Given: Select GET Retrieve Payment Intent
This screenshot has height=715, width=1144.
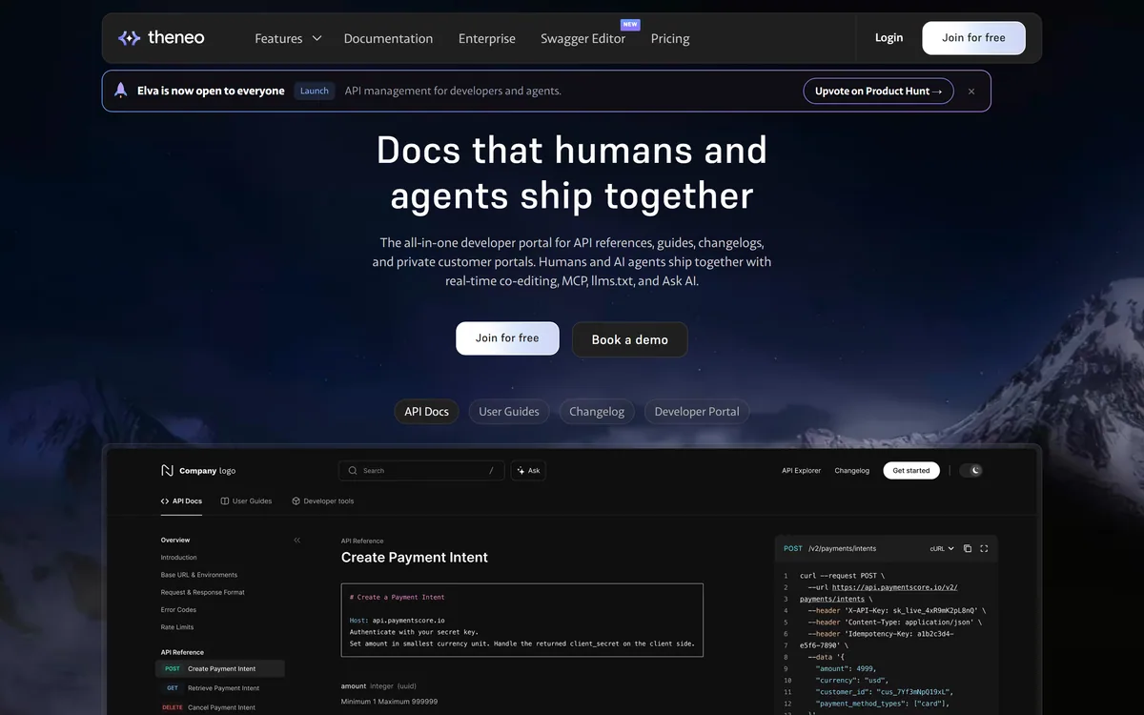Looking at the screenshot, I should click(220, 688).
